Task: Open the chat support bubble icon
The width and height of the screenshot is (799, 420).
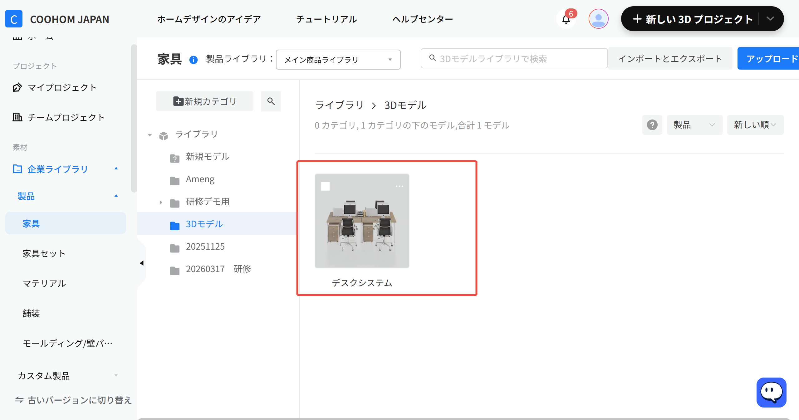Action: coord(771,392)
